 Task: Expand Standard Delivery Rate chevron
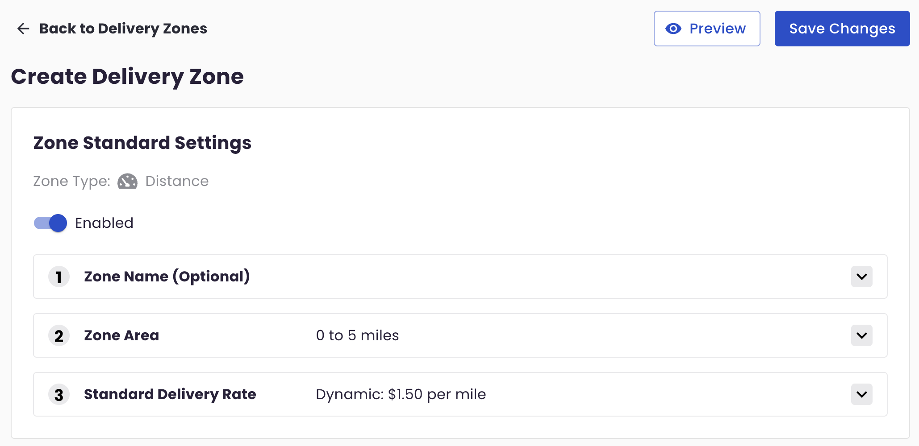[x=862, y=394]
